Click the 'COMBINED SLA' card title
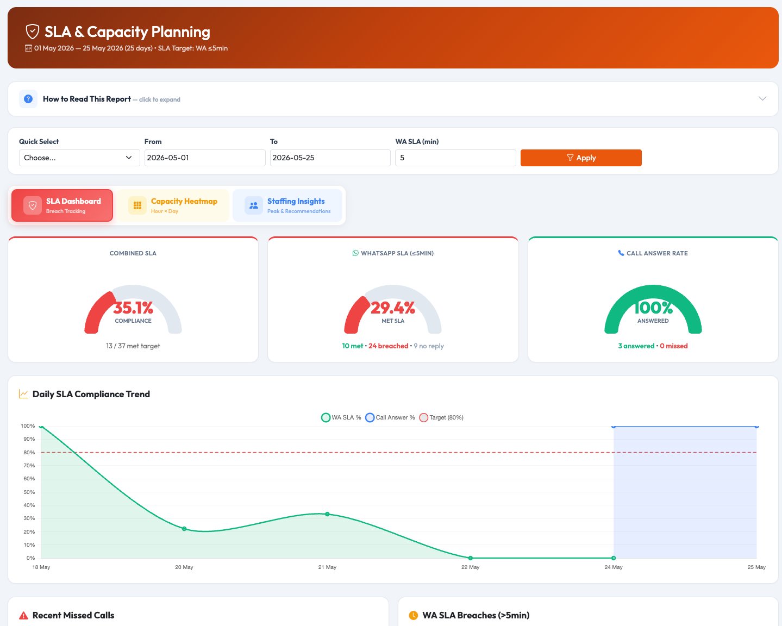Viewport: 782px width, 626px height. [133, 253]
